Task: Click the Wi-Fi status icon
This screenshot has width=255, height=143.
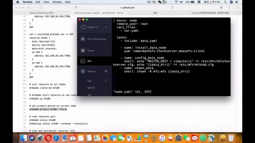Action: [176, 2]
